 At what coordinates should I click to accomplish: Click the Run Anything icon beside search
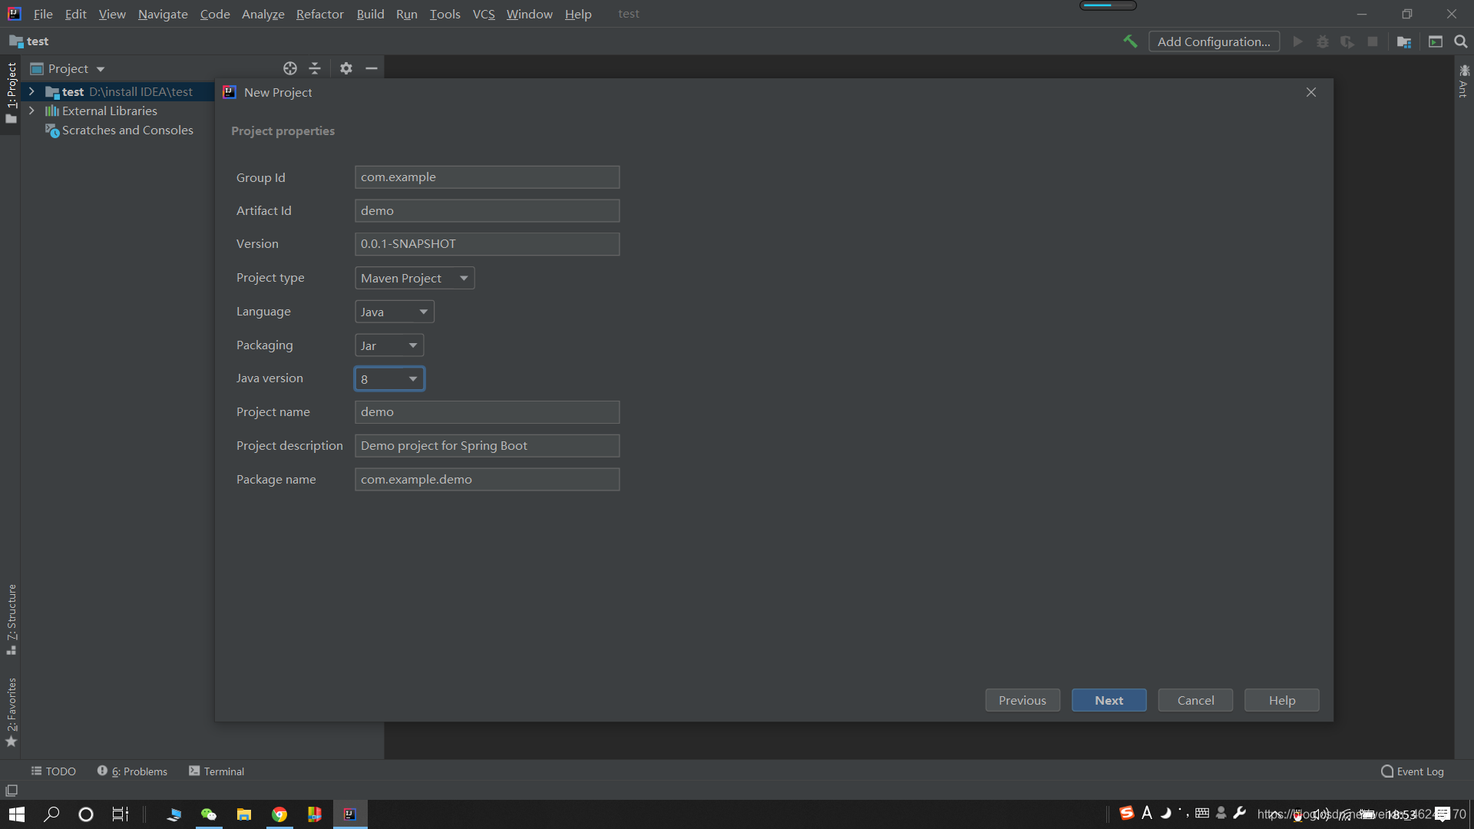tap(1436, 41)
